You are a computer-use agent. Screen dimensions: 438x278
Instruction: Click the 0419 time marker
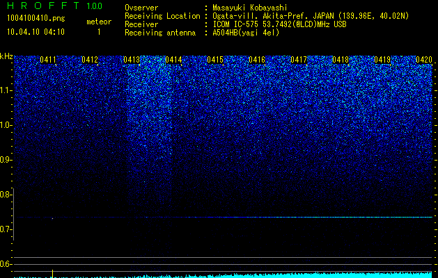coord(382,60)
